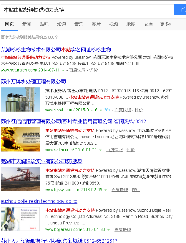Open suzhou bojie resin technology co.ltd title
The width and height of the screenshot is (186, 243).
coord(39,201)
